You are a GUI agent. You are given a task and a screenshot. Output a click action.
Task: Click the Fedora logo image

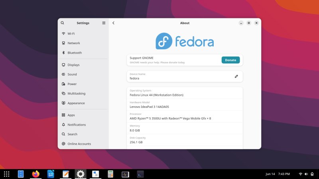click(x=185, y=41)
